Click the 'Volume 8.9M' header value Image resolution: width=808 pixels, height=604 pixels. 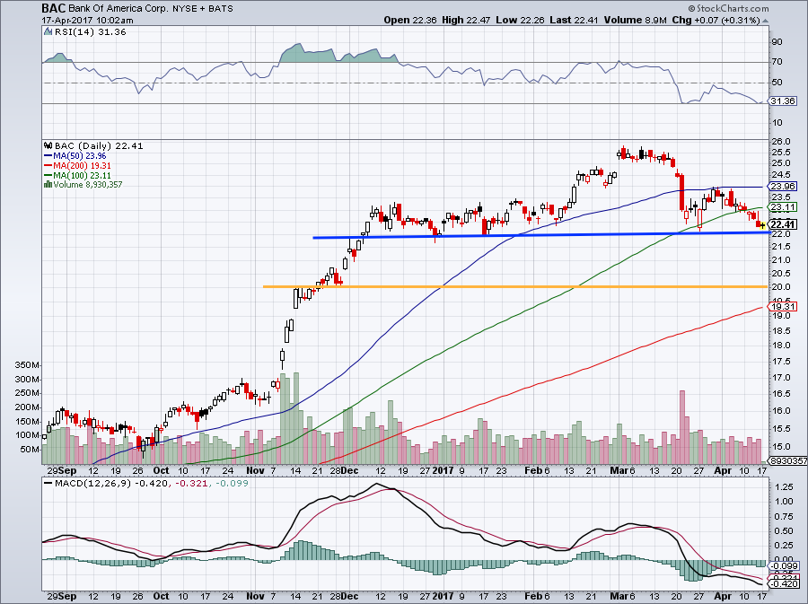[x=636, y=20]
